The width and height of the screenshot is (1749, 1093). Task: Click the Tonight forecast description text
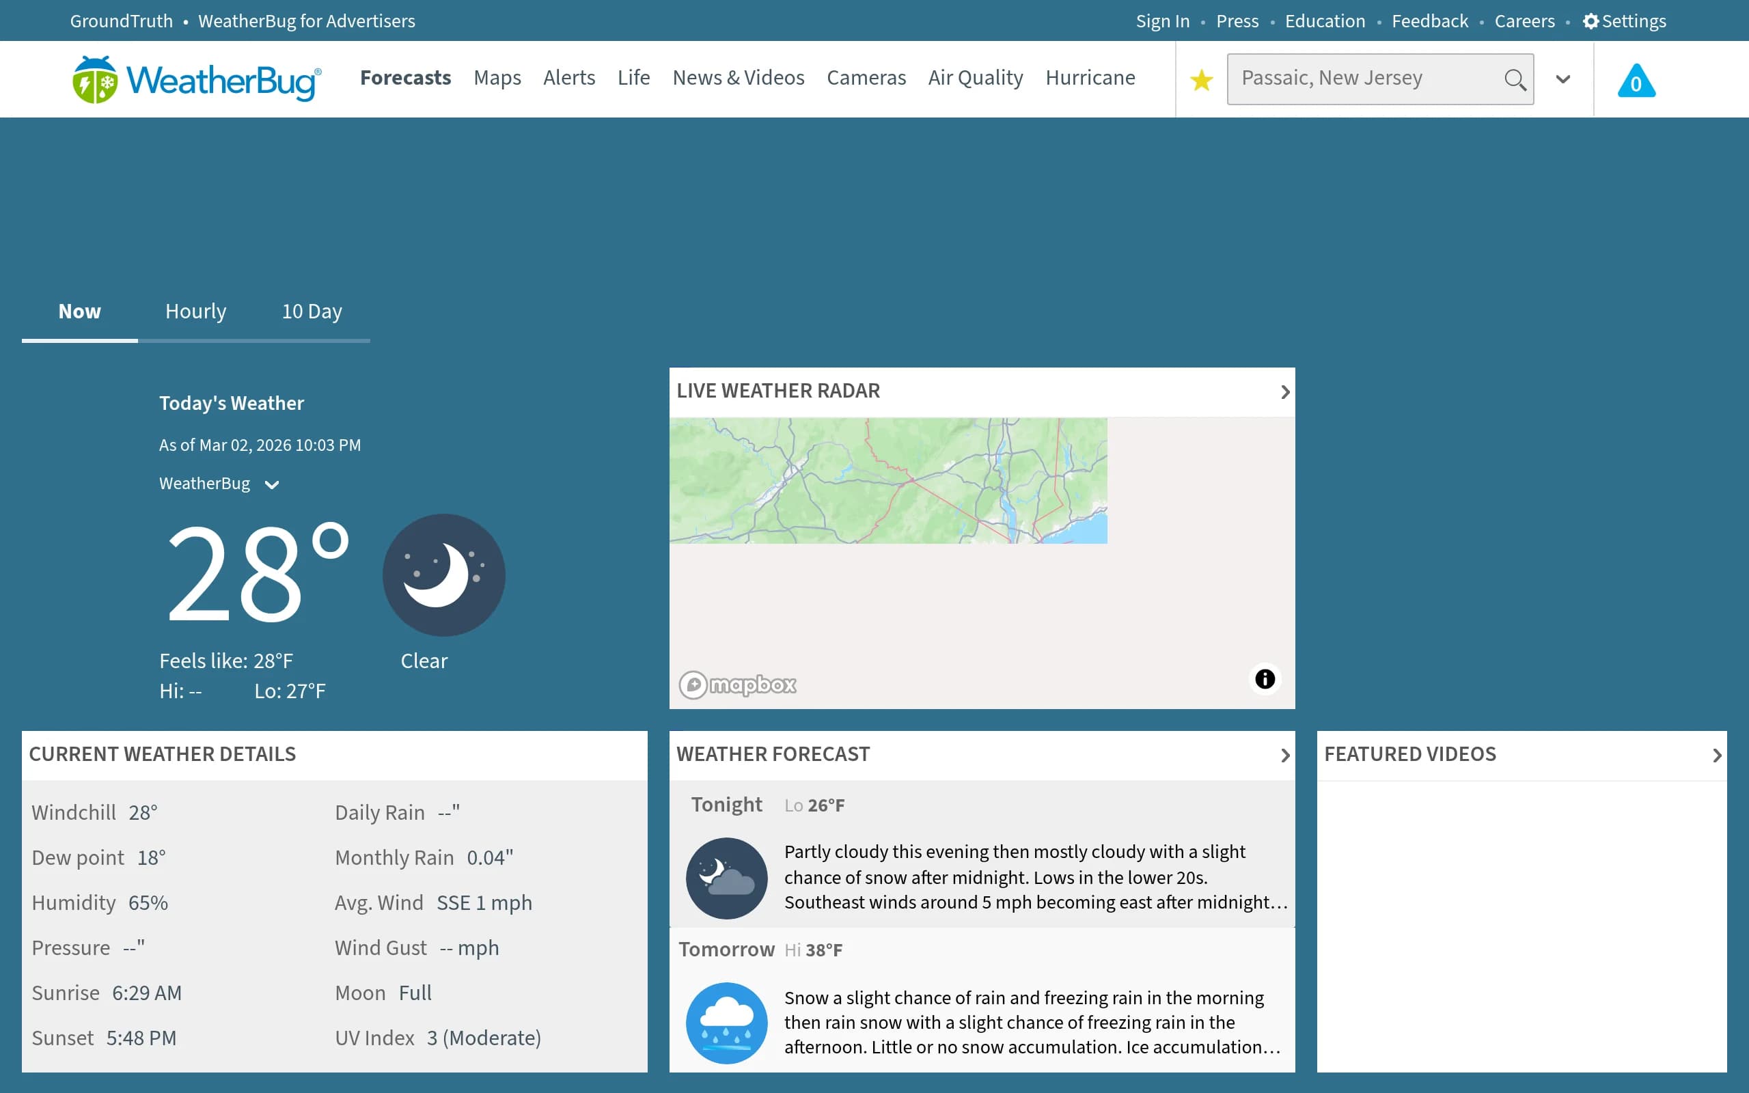tap(1036, 878)
